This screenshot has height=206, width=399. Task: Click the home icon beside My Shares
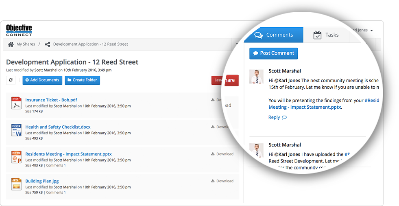[x=11, y=44]
